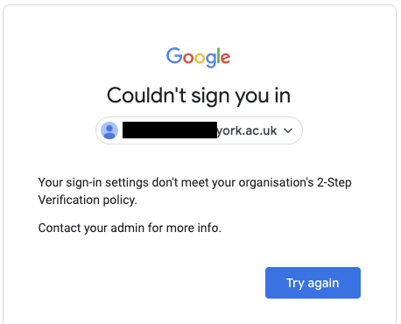Click the red letter o in Google logo
The image size is (401, 324).
(188, 58)
